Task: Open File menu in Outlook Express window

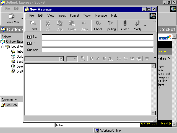Action: click(7, 9)
